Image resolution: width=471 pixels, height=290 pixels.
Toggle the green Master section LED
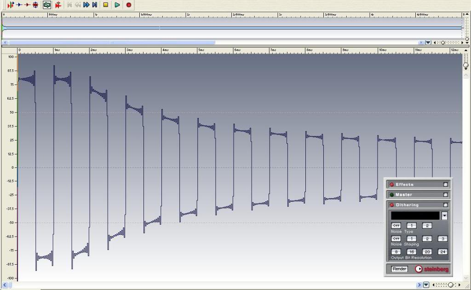(x=392, y=195)
